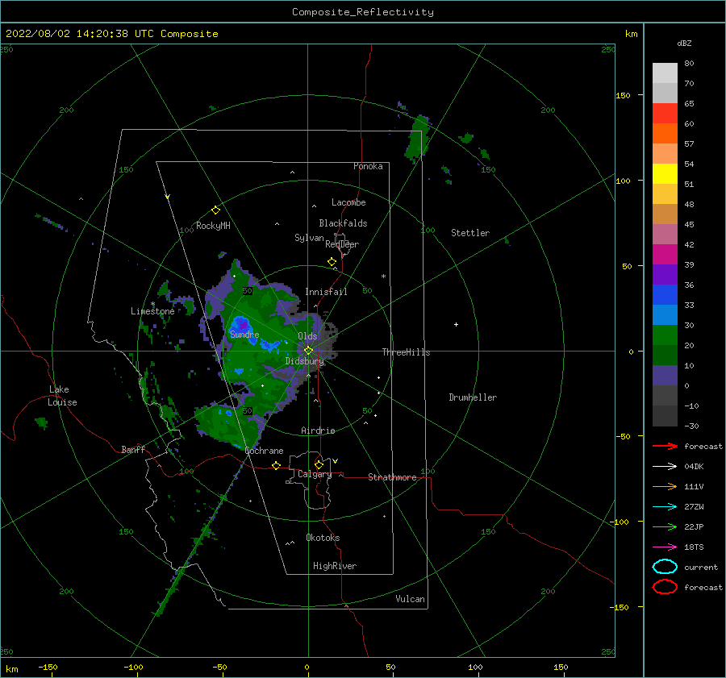Click the ThreeHills town label

(406, 352)
